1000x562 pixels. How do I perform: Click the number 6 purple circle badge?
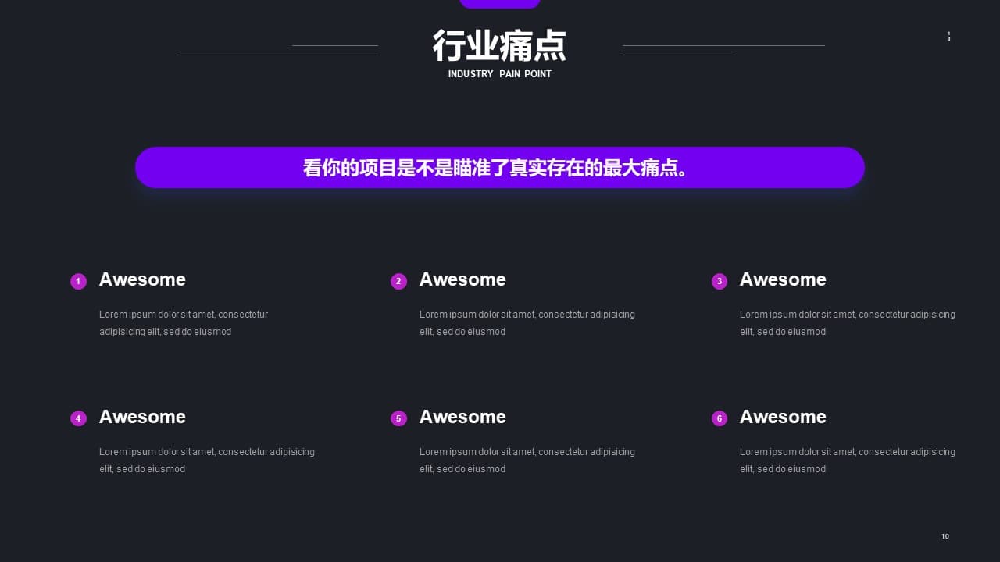720,418
